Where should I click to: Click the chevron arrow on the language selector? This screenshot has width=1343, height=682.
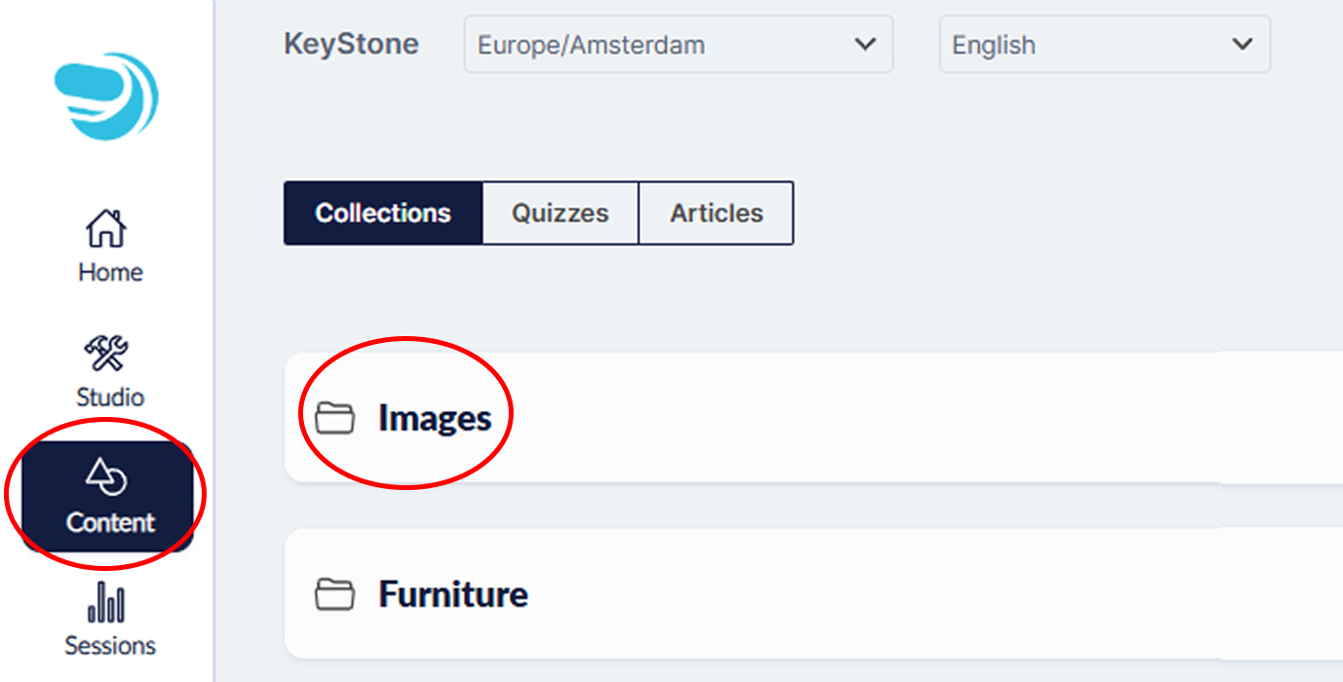tap(1242, 45)
